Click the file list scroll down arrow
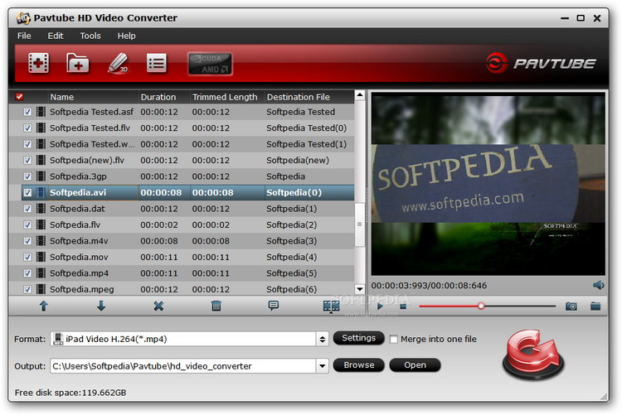 (x=359, y=289)
